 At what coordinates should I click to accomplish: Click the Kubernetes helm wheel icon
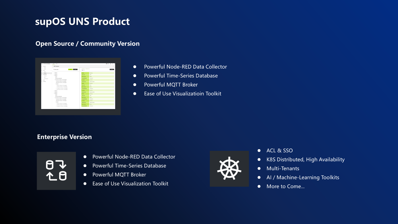(229, 169)
